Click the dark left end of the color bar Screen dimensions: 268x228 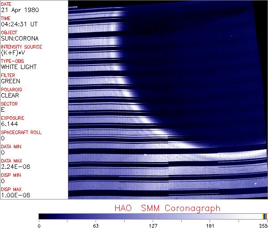tap(42, 216)
